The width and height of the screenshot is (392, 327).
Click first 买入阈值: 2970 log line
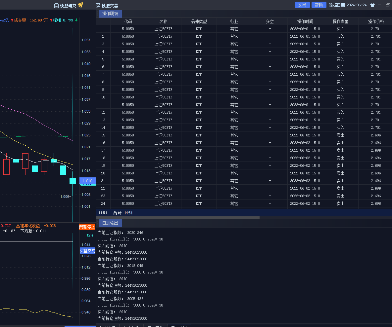[x=113, y=246]
